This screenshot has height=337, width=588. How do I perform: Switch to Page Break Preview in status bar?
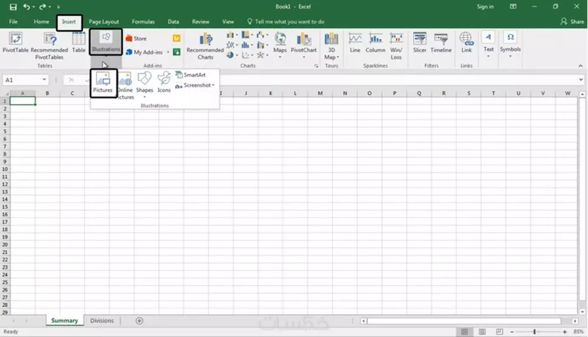499,332
